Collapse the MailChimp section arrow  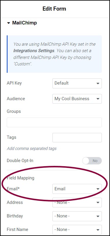[x=9, y=23]
